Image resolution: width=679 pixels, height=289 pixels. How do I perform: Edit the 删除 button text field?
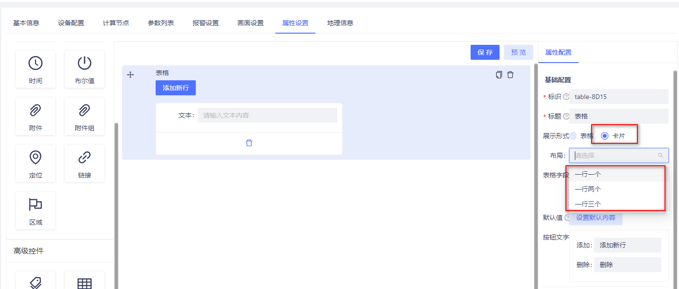pyautogui.click(x=628, y=265)
